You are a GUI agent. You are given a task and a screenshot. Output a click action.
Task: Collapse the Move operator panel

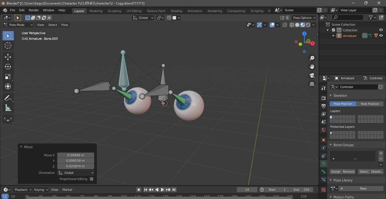pos(21,147)
